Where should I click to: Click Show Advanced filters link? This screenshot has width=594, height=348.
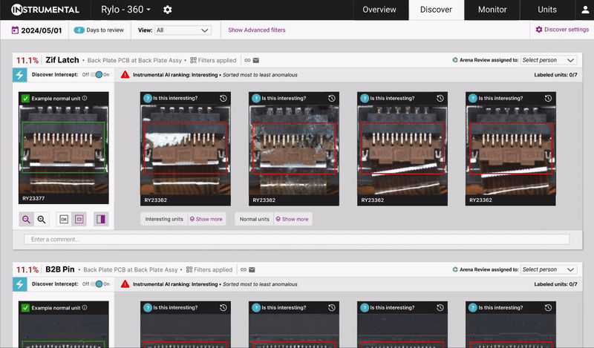pyautogui.click(x=257, y=30)
